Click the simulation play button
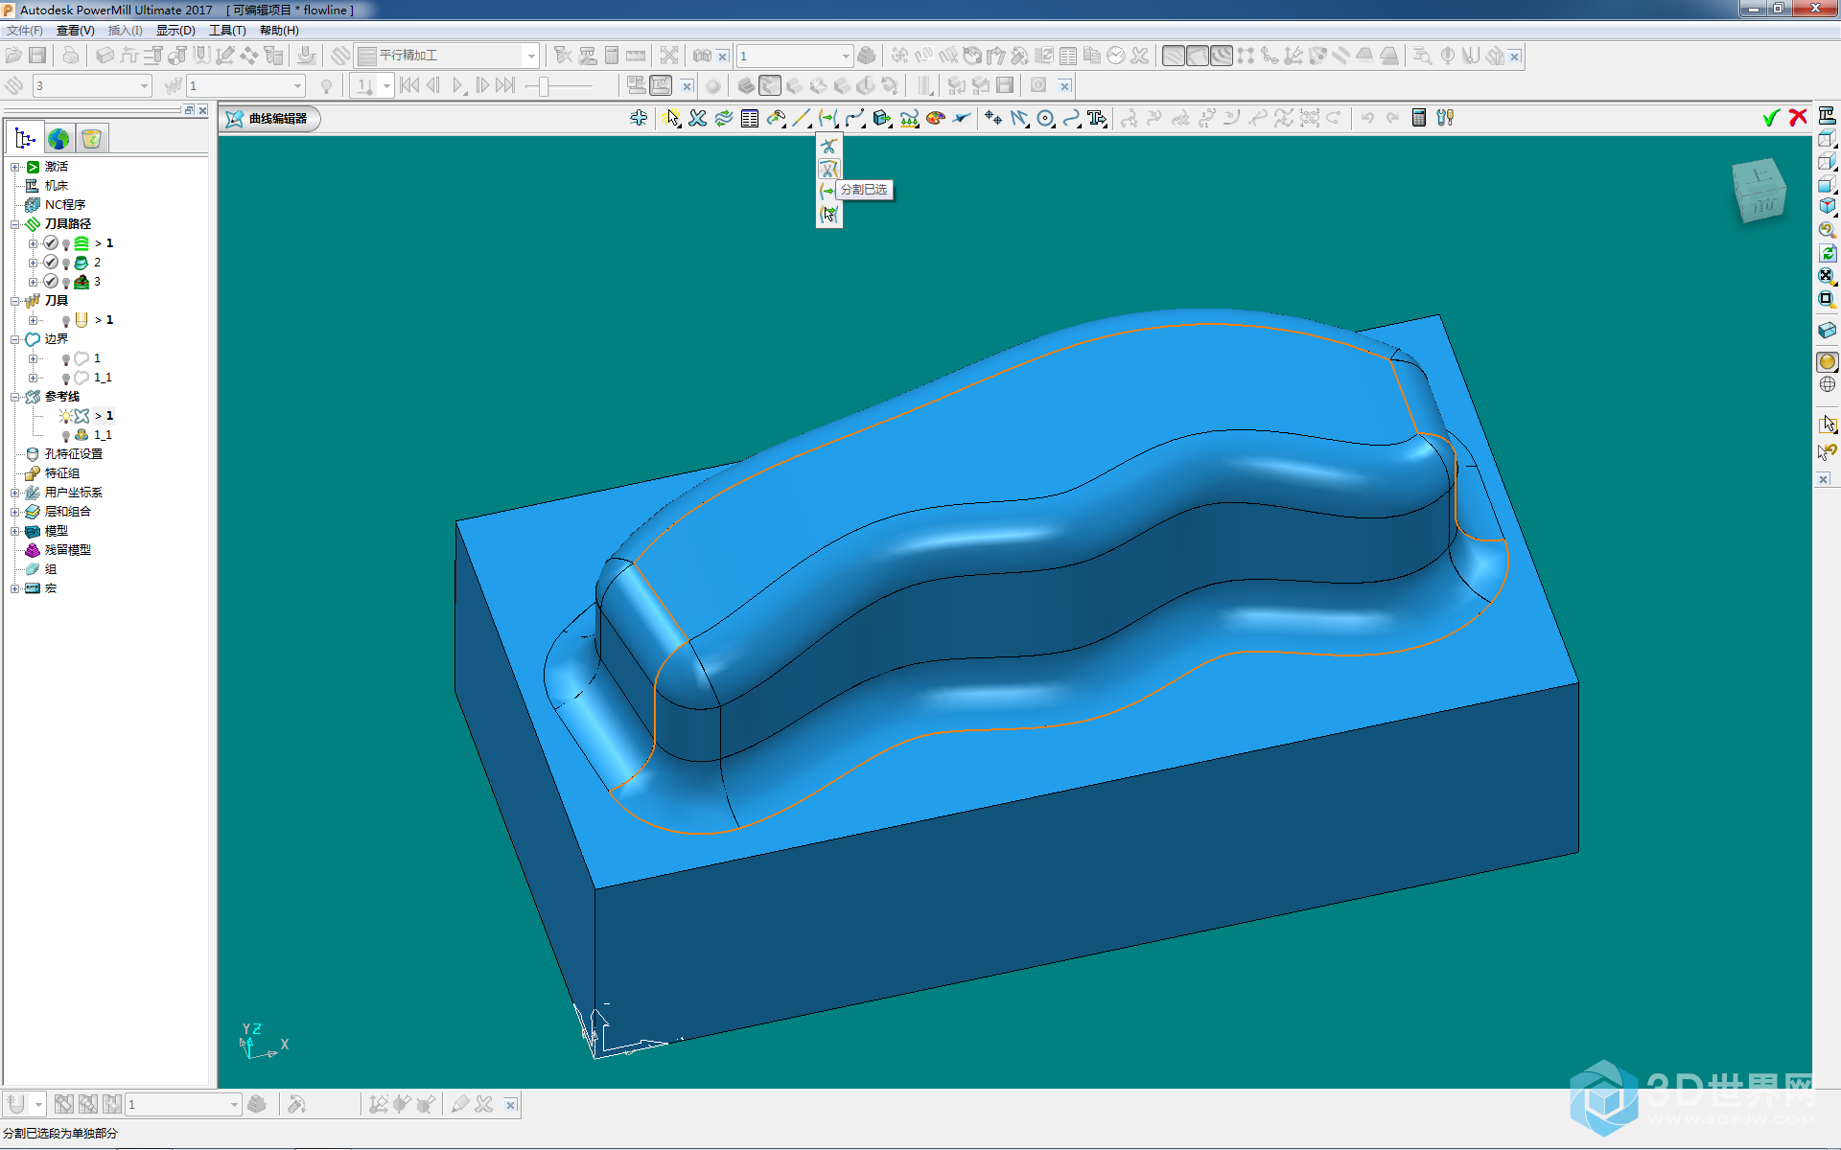The image size is (1841, 1150). pos(458,86)
